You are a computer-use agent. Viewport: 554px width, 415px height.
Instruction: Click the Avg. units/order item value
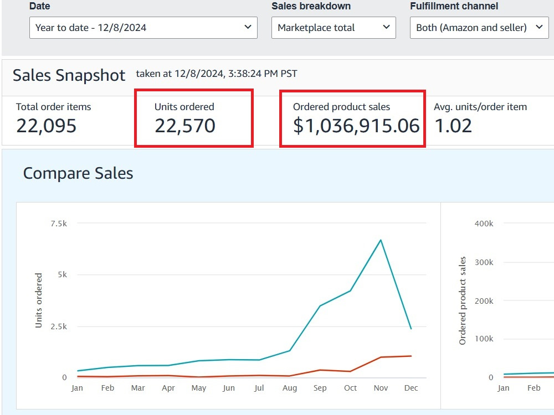453,126
